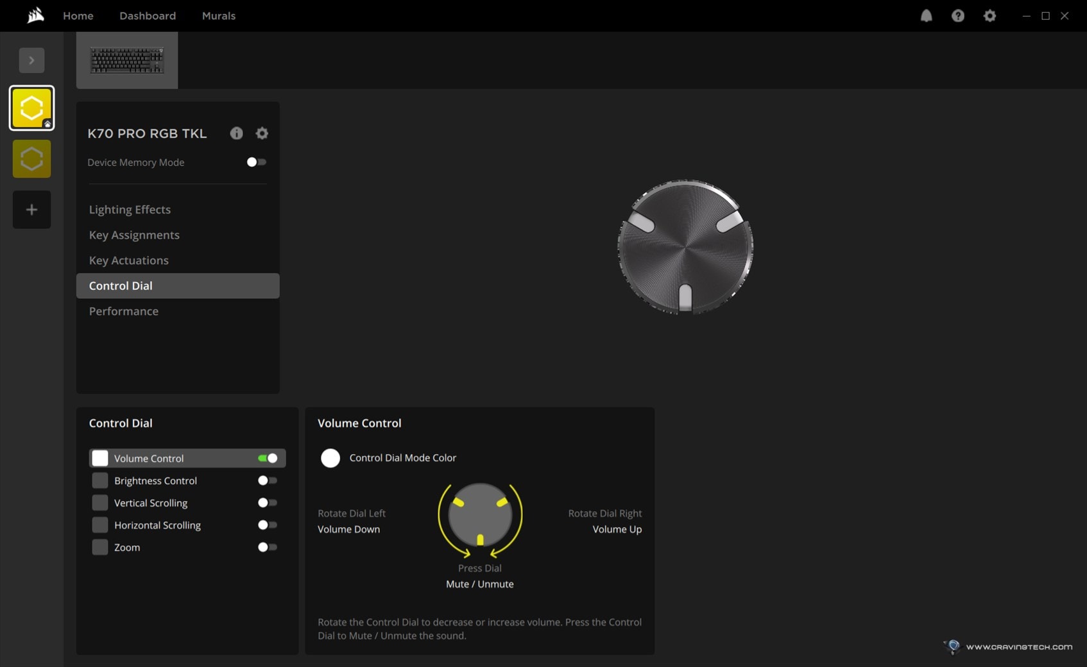
Task: Click the Horizontal Scrolling color square
Action: coord(100,525)
